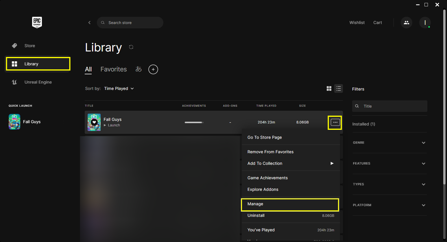This screenshot has height=242, width=447.
Task: Click the Add-ons column header
Action: pos(230,106)
